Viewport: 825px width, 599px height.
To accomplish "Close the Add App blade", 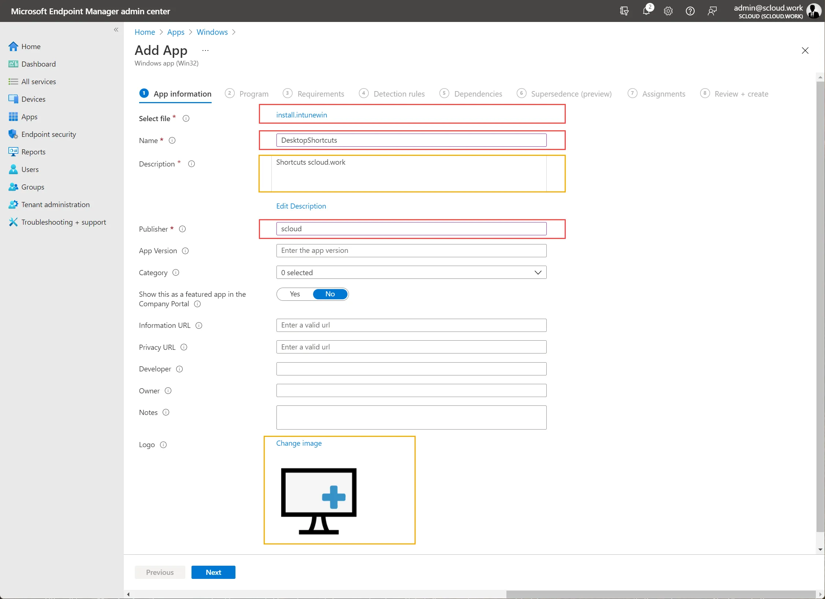I will click(x=805, y=50).
